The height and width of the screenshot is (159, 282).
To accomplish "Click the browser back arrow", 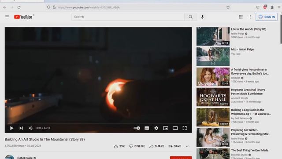I will (5, 8).
